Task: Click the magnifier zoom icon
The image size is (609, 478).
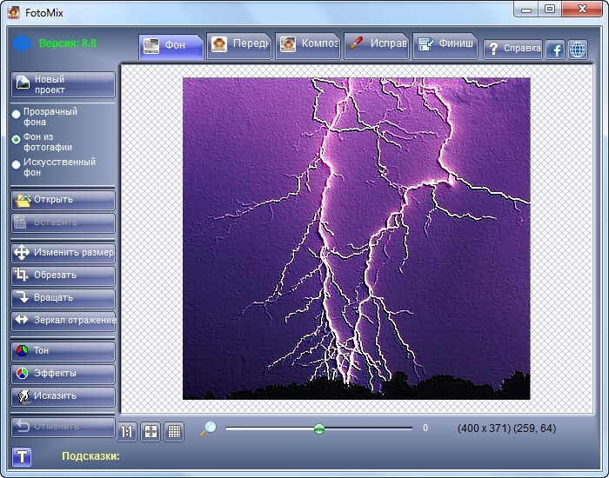Action: pos(209,428)
